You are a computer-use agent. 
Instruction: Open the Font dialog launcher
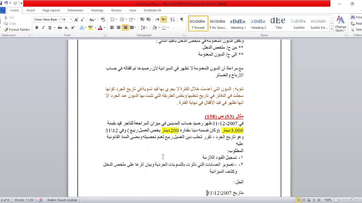(105, 36)
